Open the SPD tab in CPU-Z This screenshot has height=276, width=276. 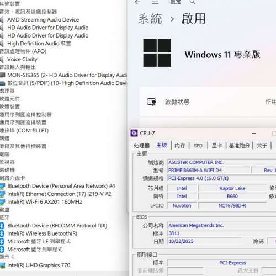tap(198, 146)
